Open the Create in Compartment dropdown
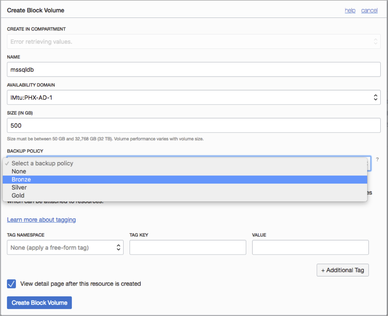This screenshot has width=388, height=316. (x=194, y=41)
